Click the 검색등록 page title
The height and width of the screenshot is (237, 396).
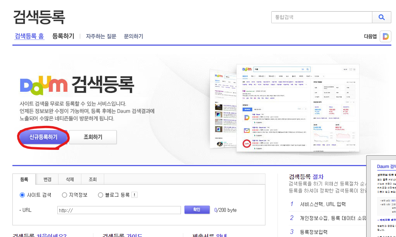click(39, 17)
